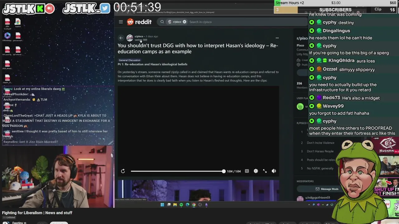Image resolution: width=399 pixels, height=224 pixels.
Task: Open Spotify from the taskbar
Action: pyautogui.click(x=181, y=205)
